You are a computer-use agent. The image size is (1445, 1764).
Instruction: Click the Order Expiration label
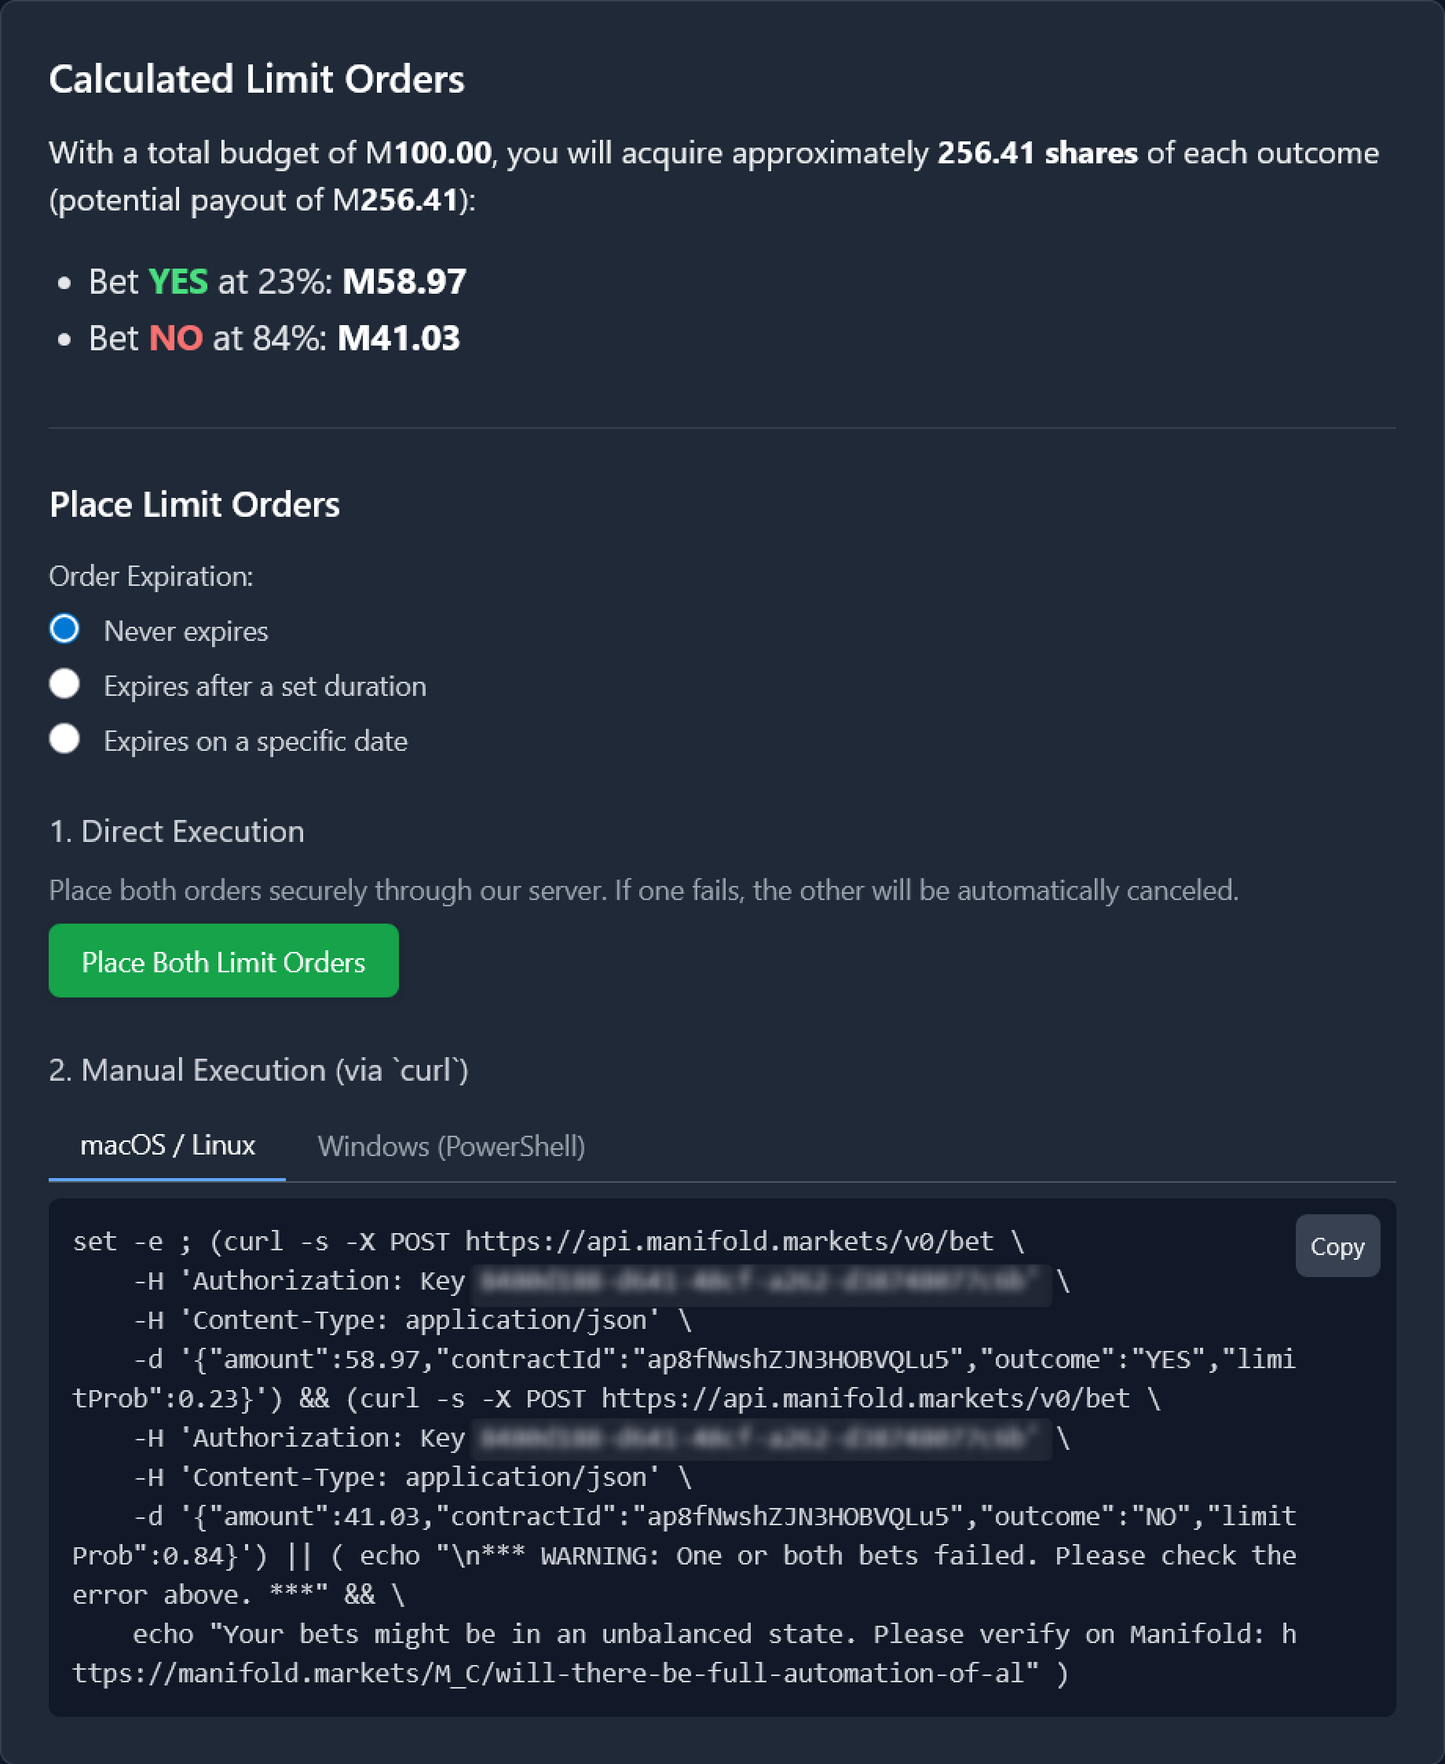click(151, 576)
